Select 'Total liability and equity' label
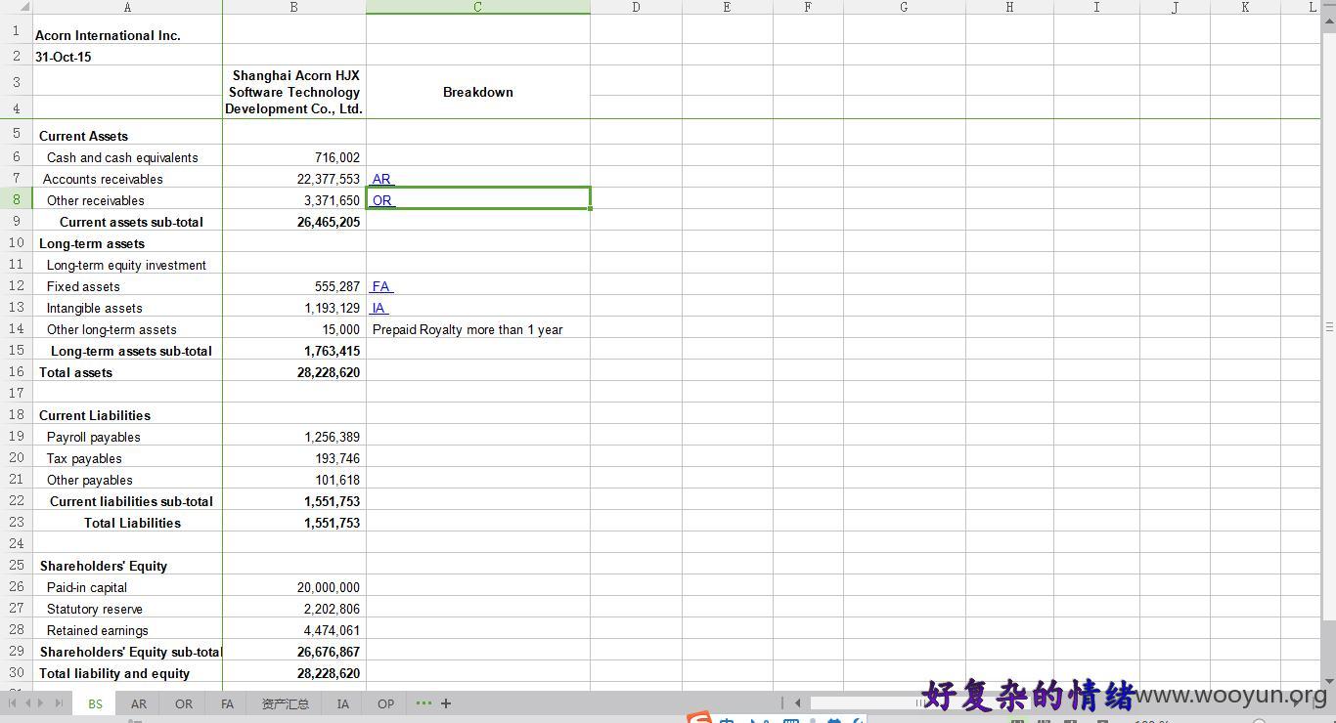Image resolution: width=1336 pixels, height=723 pixels. (x=127, y=673)
